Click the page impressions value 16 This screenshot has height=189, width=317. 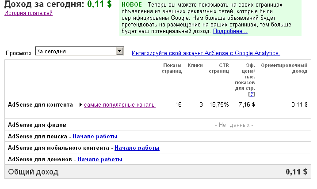point(179,105)
